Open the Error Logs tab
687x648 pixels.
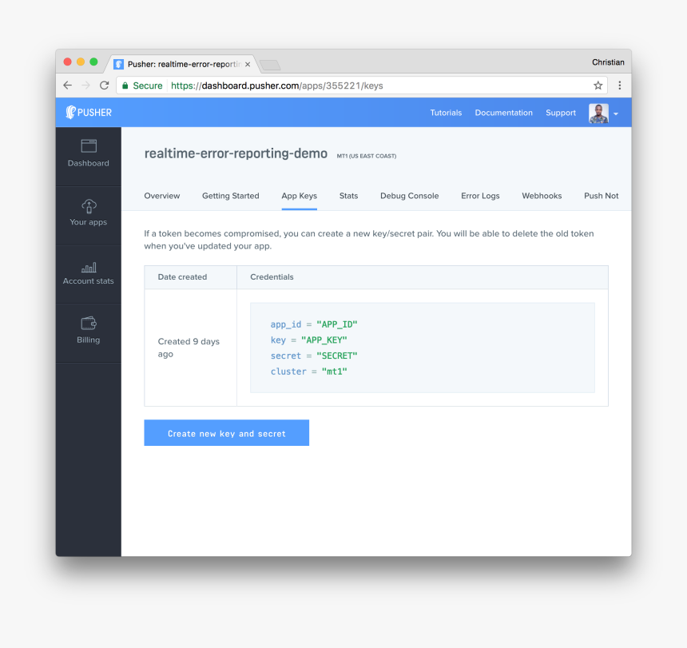[480, 196]
